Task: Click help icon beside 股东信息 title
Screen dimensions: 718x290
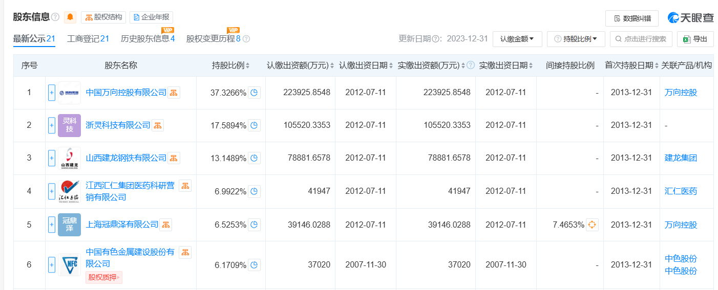Action: click(x=55, y=17)
